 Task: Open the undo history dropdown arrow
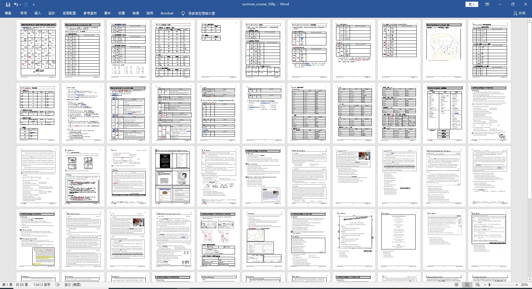click(20, 4)
